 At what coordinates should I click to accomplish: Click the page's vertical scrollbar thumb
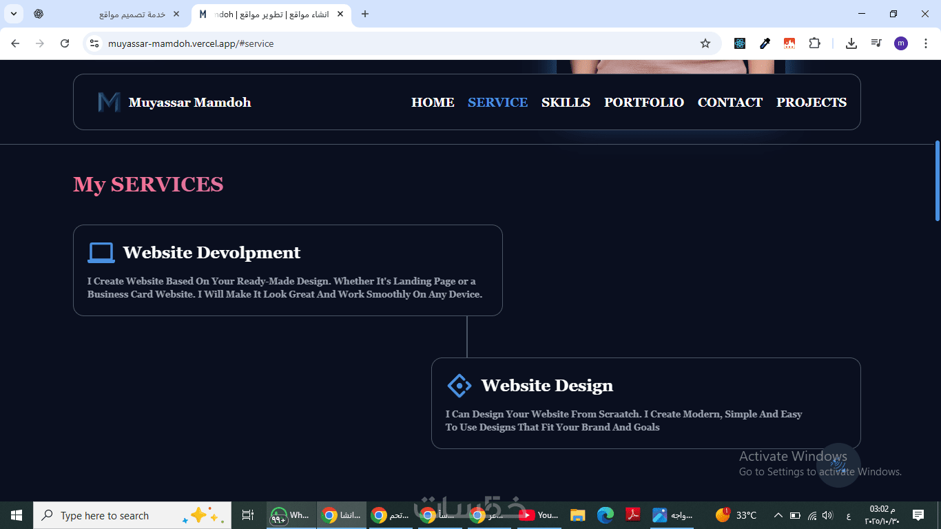[938, 180]
